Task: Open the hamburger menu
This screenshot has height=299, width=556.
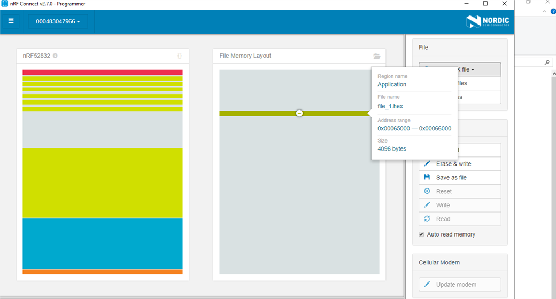Action: click(x=11, y=21)
